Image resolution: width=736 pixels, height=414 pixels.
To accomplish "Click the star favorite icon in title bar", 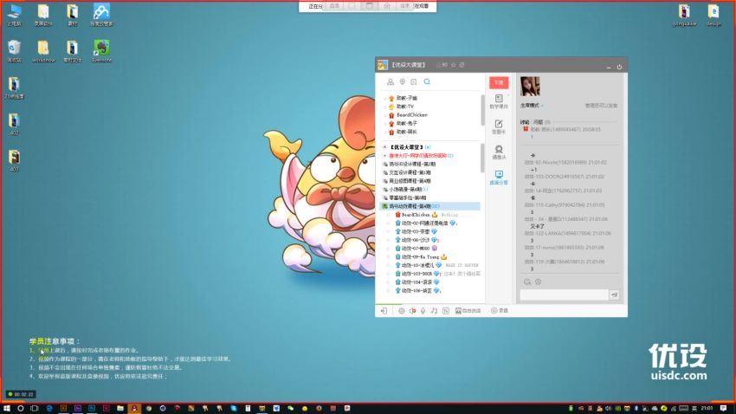I will coord(454,65).
